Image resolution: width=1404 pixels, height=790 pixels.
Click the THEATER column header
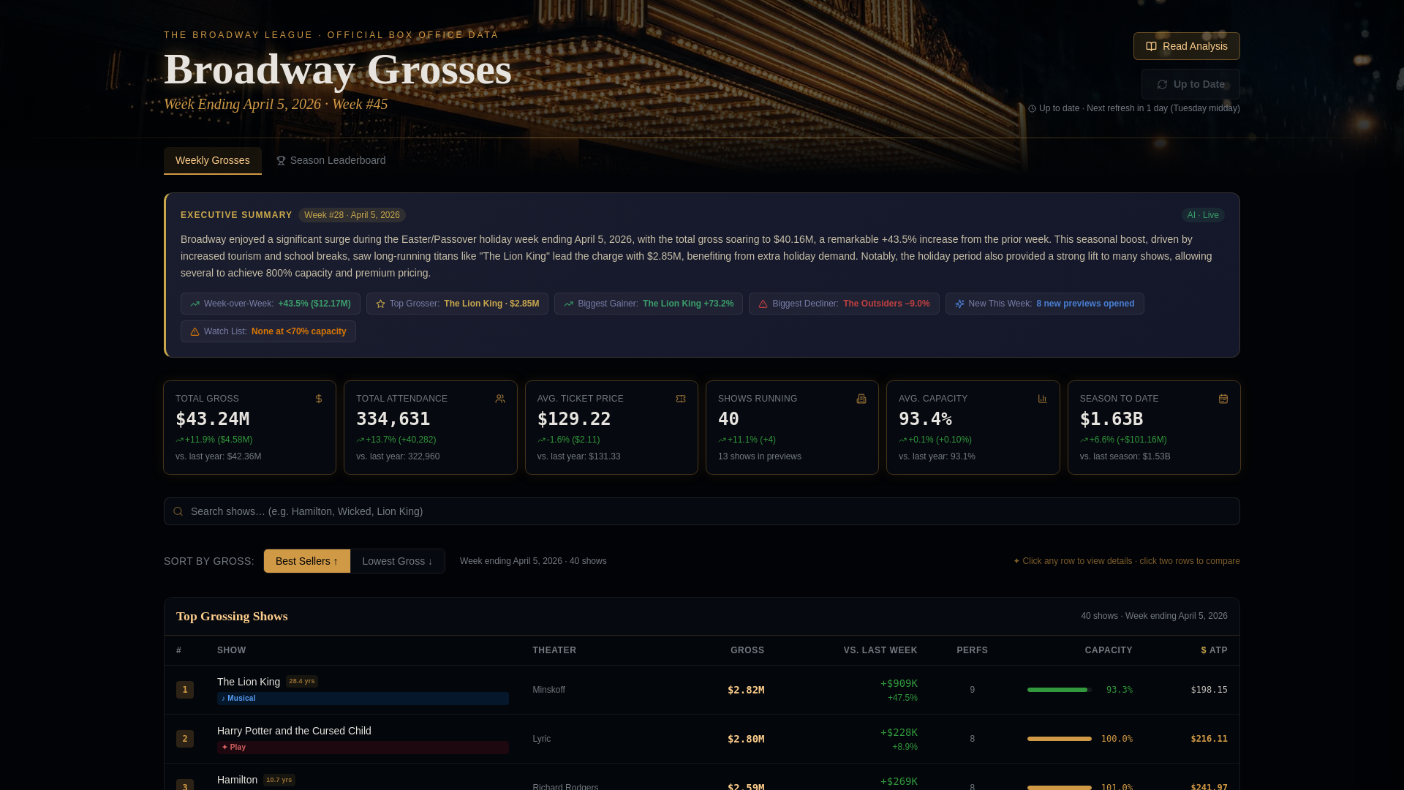coord(554,650)
